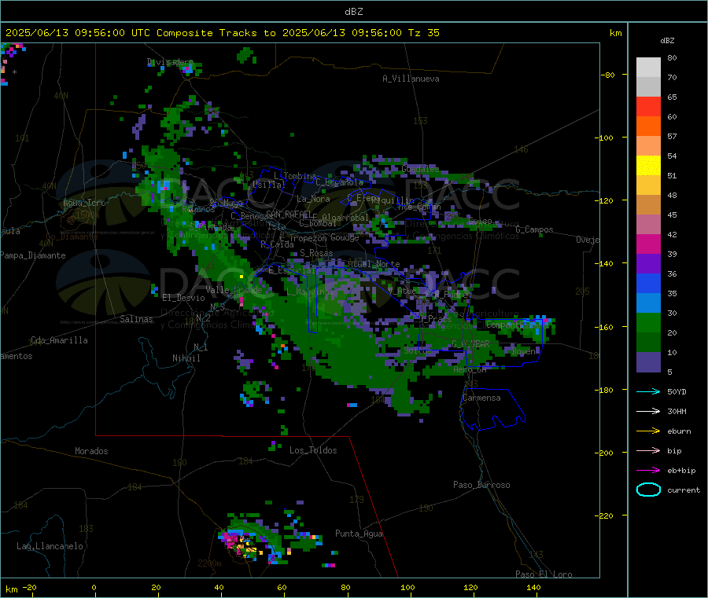Click the G_Campos map label
Screen dimensions: 708x598
click(535, 229)
